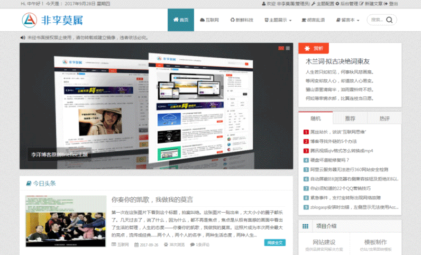Open article 你必须知道的22个QQ营销技巧

pos(341,188)
